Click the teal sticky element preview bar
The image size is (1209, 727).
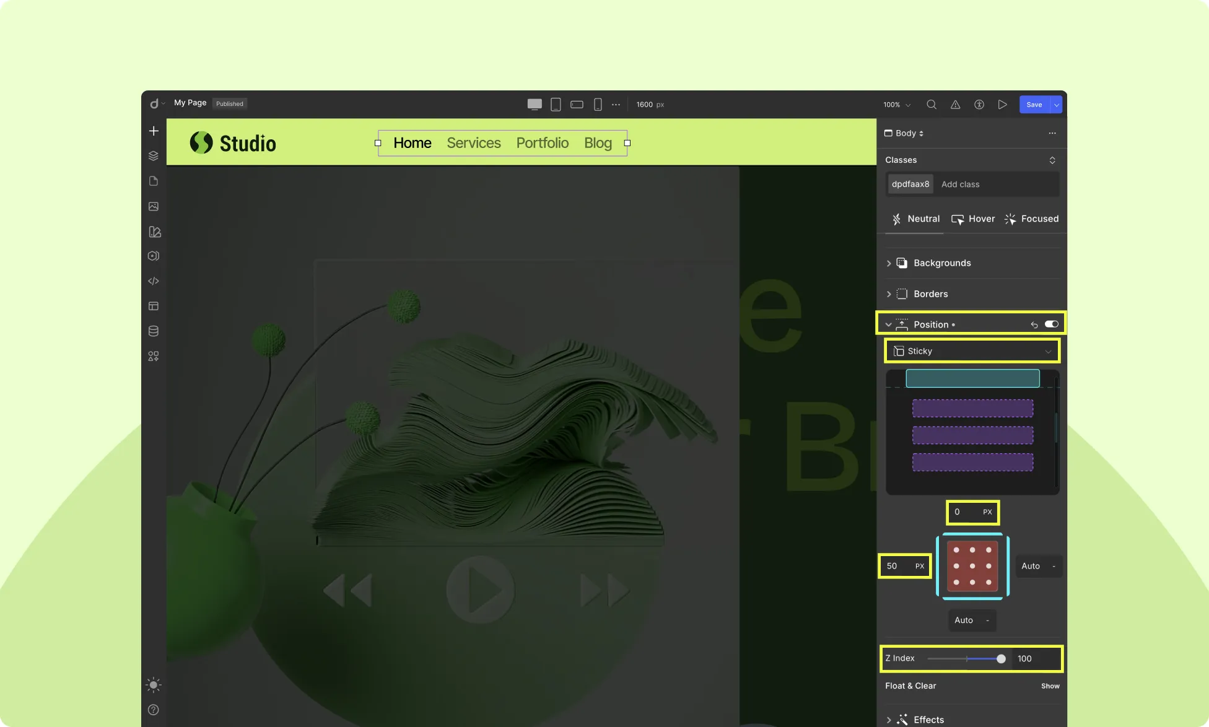(972, 378)
